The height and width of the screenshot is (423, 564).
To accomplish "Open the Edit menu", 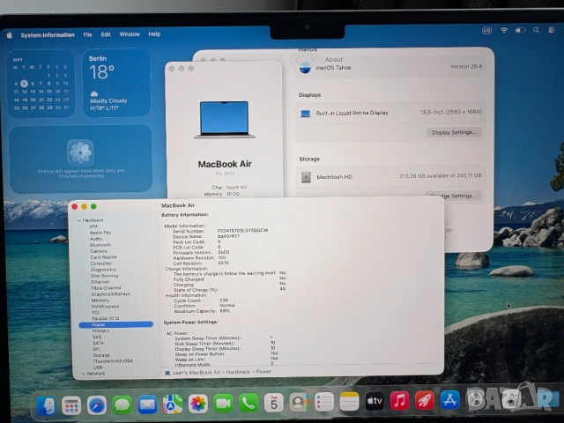I will pyautogui.click(x=106, y=34).
